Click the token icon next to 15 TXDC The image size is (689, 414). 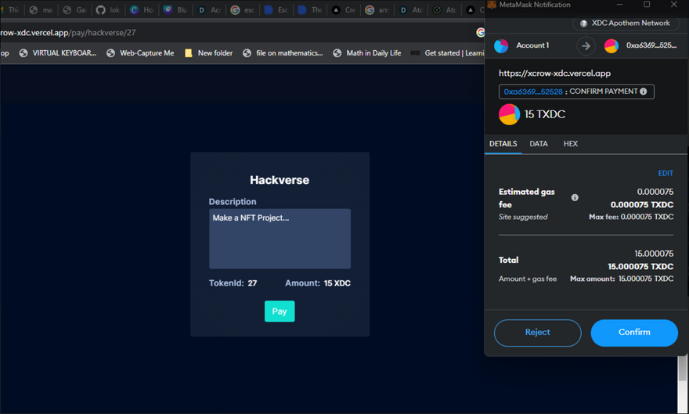509,114
